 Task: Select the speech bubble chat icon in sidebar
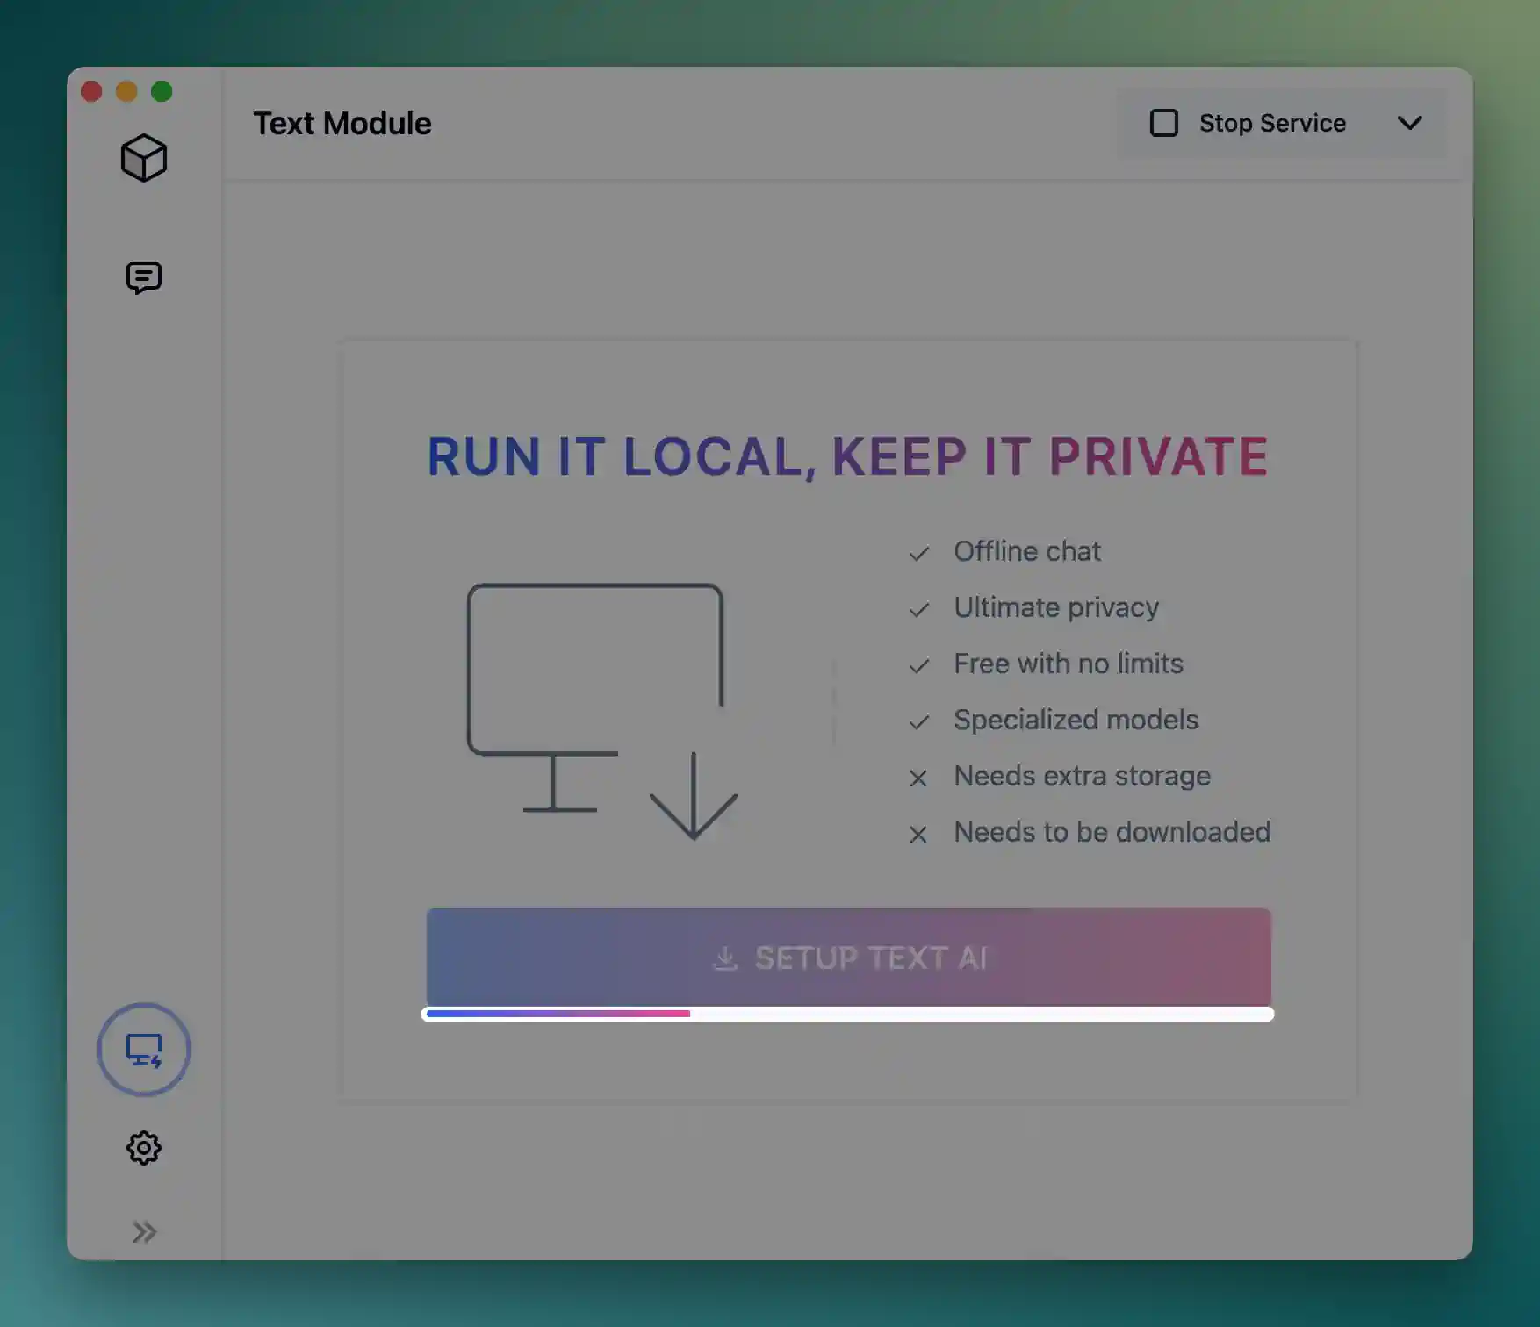click(x=143, y=277)
